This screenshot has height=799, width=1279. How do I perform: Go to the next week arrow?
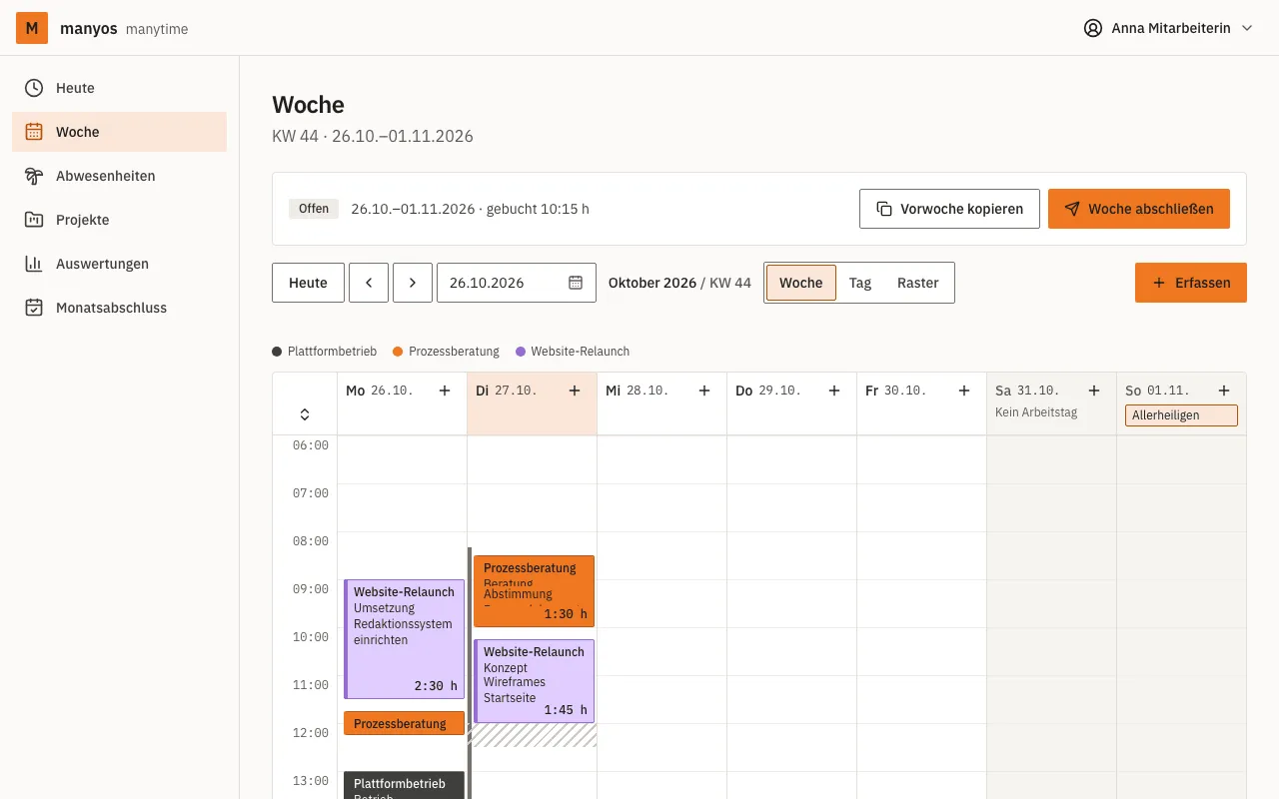pyautogui.click(x=413, y=283)
